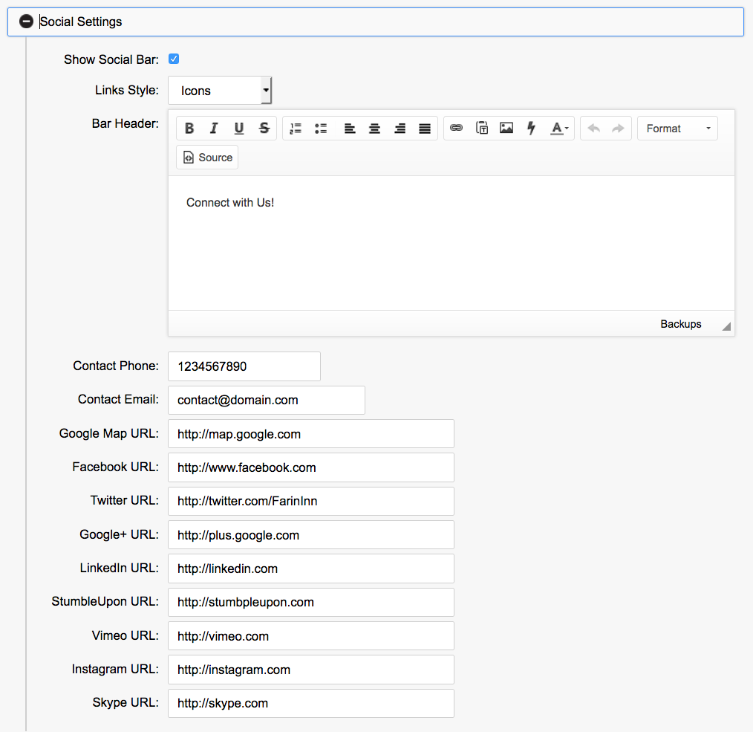Click the Contact Phone input field
753x732 pixels.
(244, 366)
